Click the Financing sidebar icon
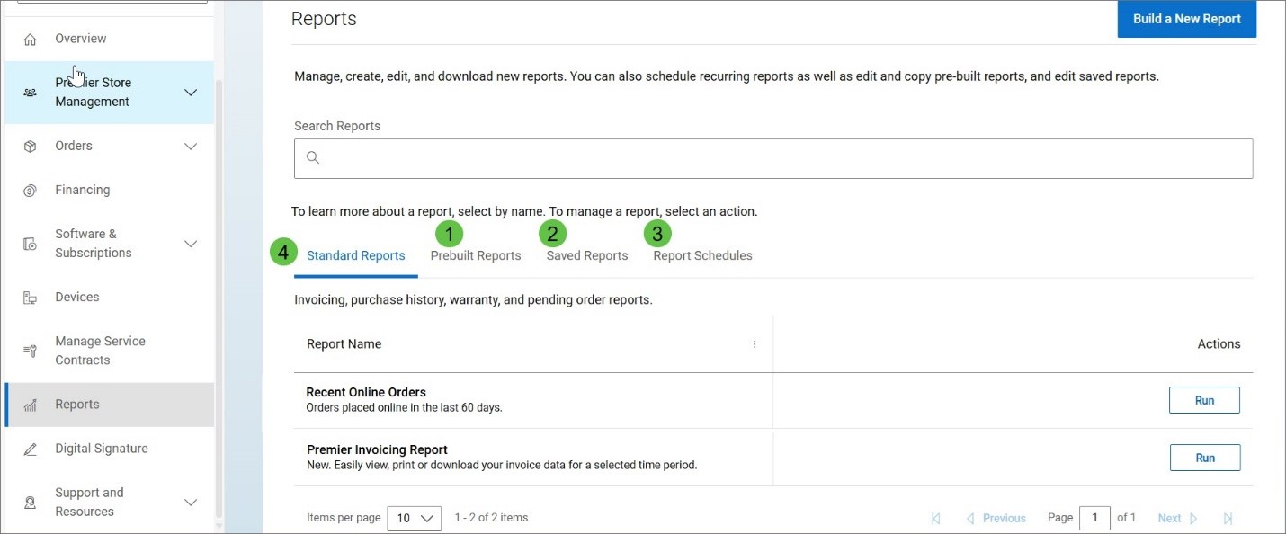This screenshot has height=534, width=1286. pyautogui.click(x=31, y=189)
